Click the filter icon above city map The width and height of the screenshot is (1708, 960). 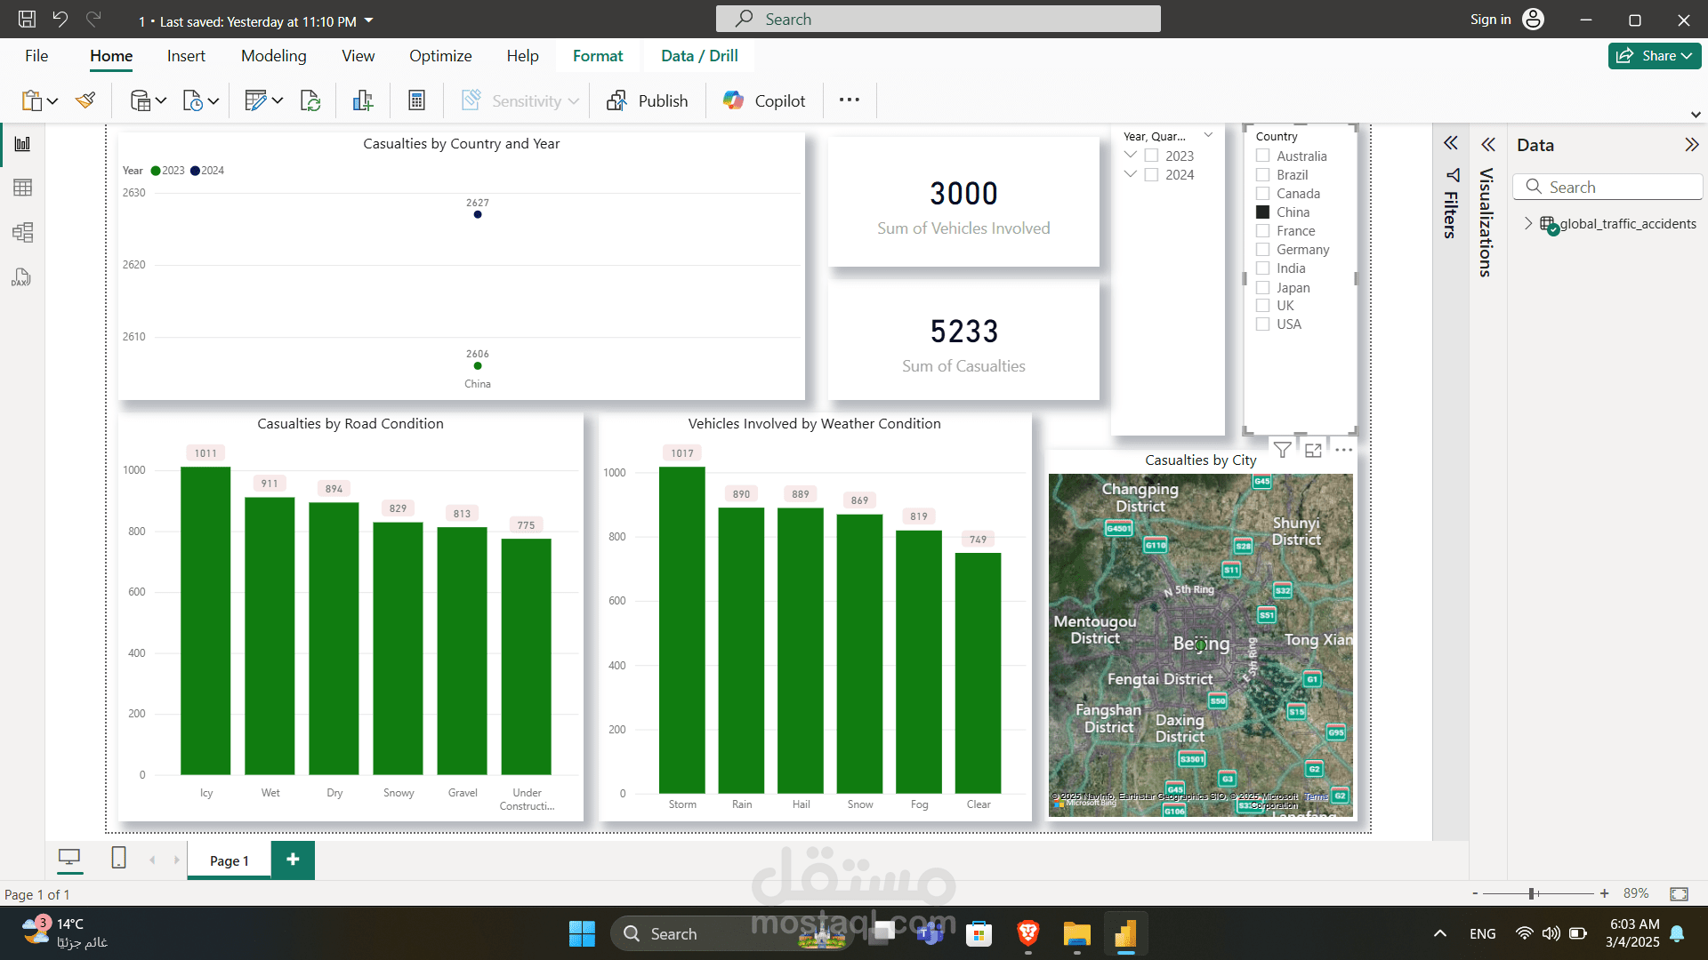(1282, 451)
